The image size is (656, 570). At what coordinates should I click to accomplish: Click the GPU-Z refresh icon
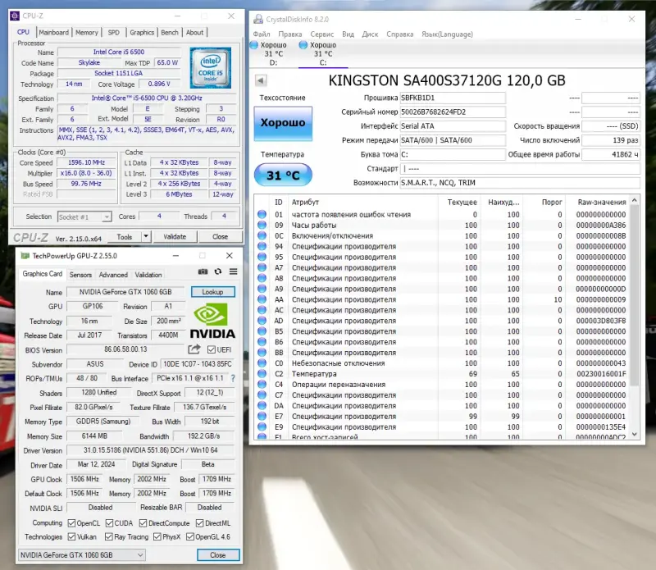(218, 272)
